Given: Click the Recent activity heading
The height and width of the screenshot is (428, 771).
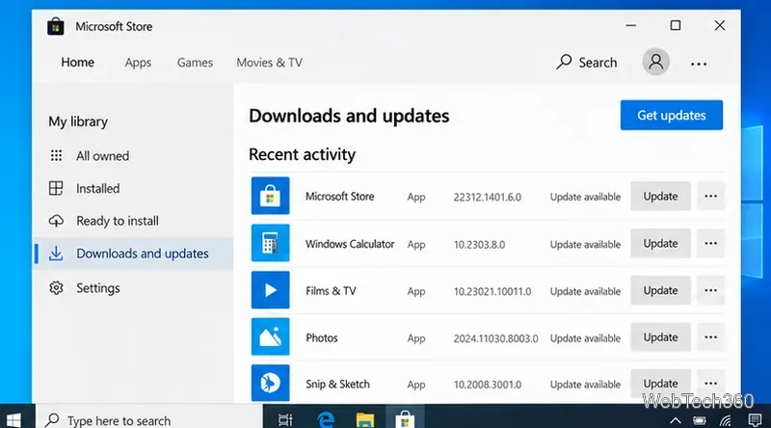Looking at the screenshot, I should pos(302,154).
